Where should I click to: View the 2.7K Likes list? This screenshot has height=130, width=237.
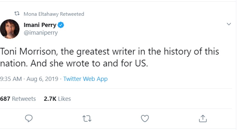pos(57,99)
